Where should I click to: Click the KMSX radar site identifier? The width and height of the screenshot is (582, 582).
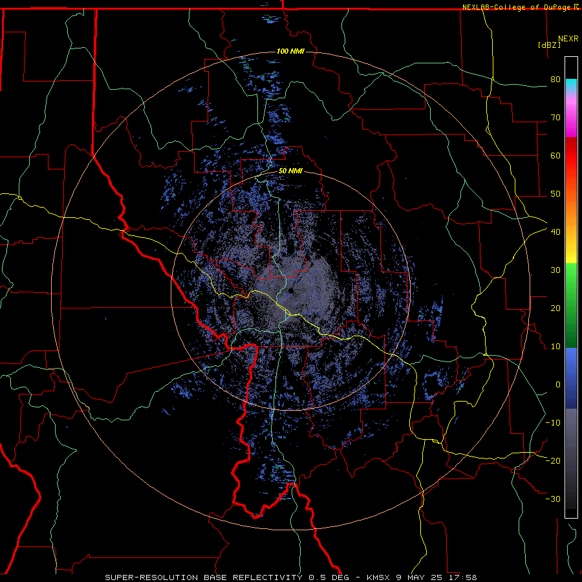(x=378, y=577)
